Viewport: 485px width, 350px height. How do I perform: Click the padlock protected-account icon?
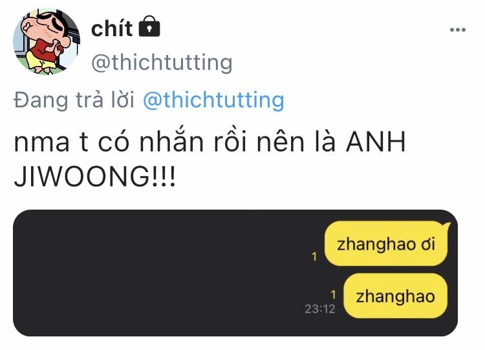[149, 26]
